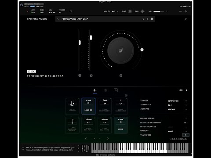Click the Transpose value field
The height and width of the screenshot is (158, 211).
pyautogui.click(x=186, y=135)
